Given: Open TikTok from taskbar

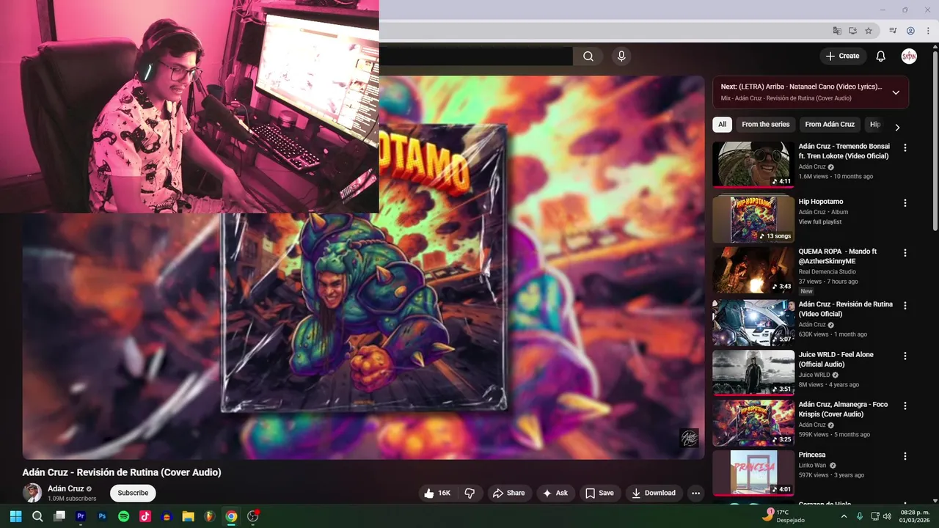Looking at the screenshot, I should point(145,516).
